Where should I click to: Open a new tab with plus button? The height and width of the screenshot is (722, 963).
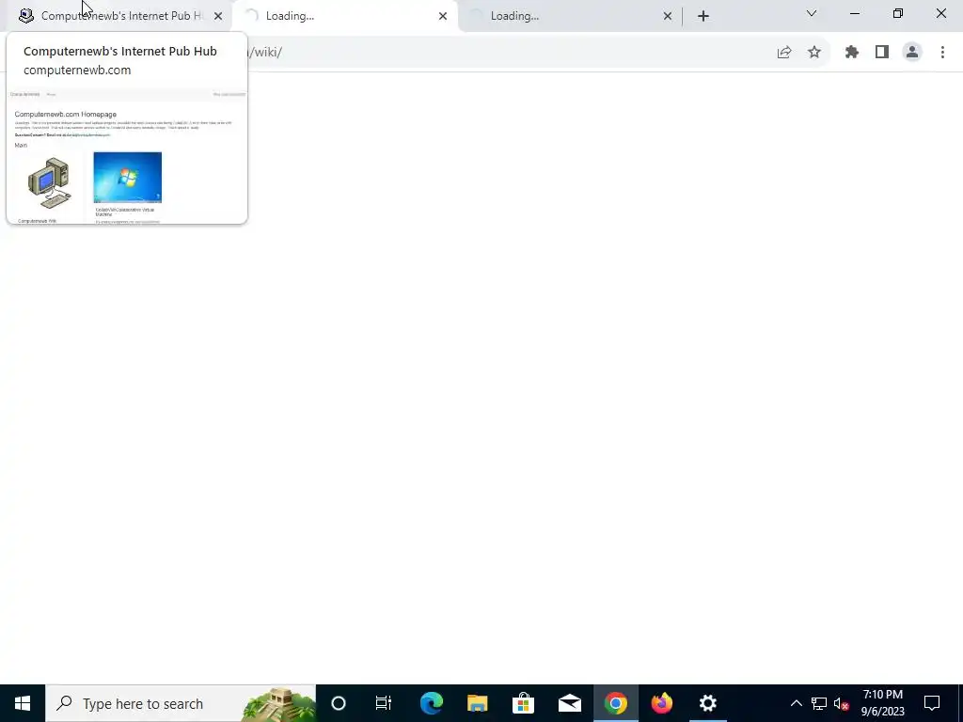point(703,16)
